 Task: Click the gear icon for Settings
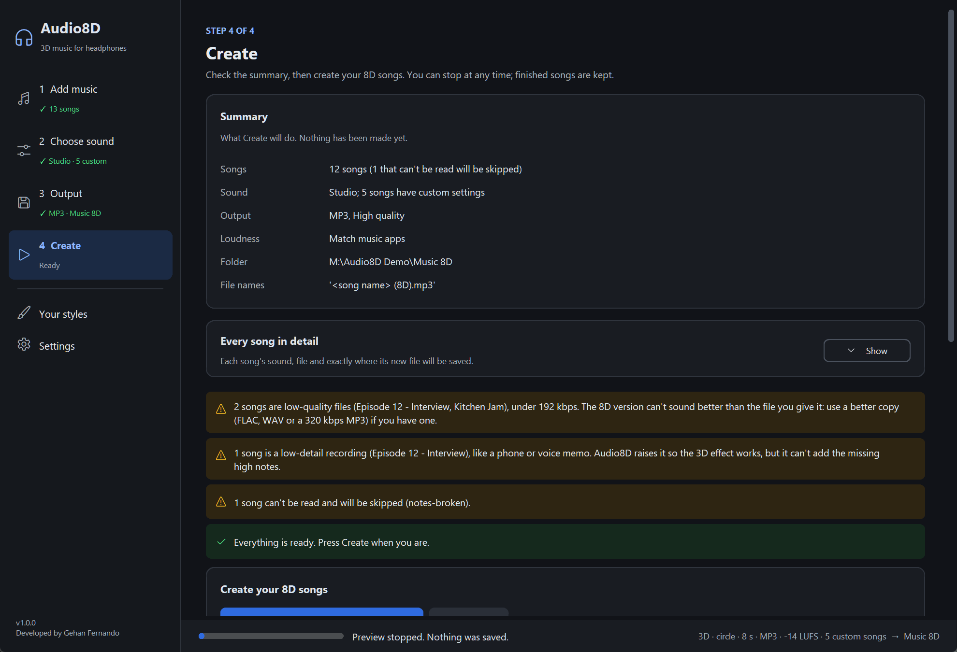click(x=24, y=344)
